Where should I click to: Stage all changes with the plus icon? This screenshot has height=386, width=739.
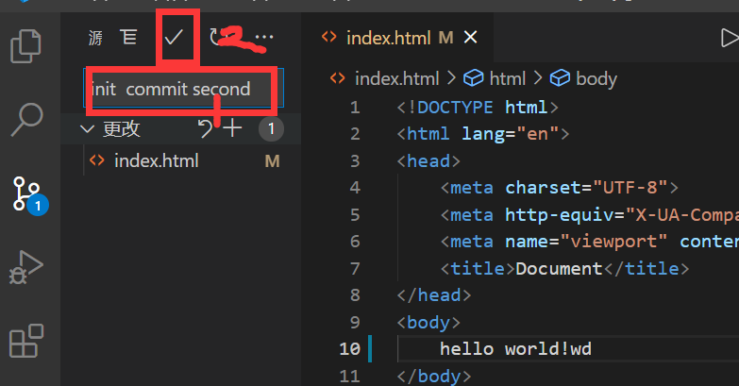(x=232, y=128)
